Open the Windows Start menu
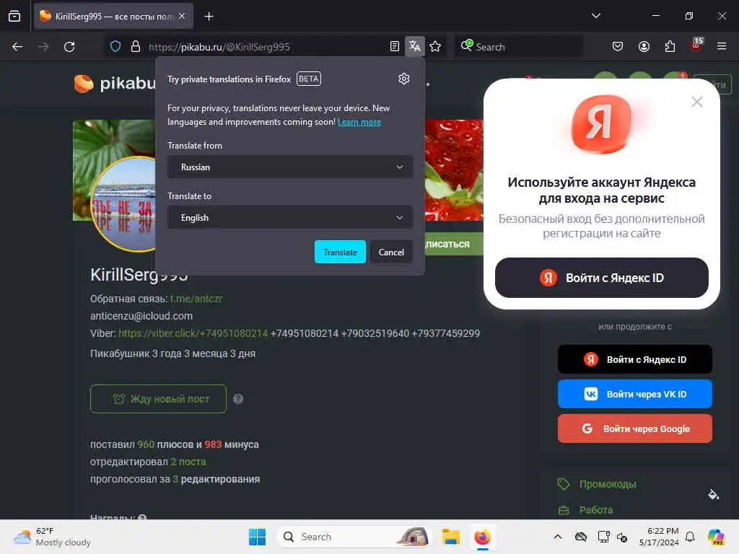The width and height of the screenshot is (739, 554). (x=258, y=537)
